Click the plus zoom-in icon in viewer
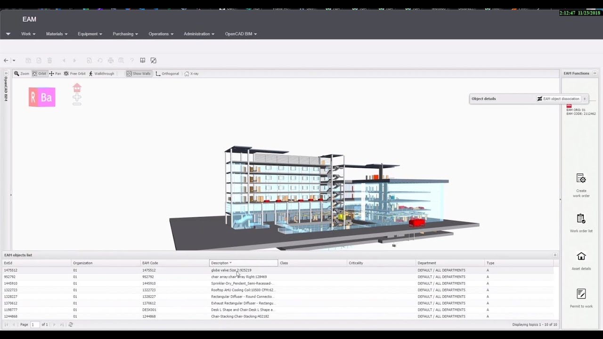Screen dimensions: 603x339 click(77, 97)
